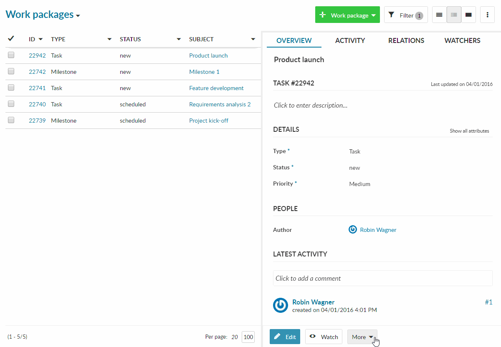
Task: Open the Feature development work package
Action: coord(216,88)
